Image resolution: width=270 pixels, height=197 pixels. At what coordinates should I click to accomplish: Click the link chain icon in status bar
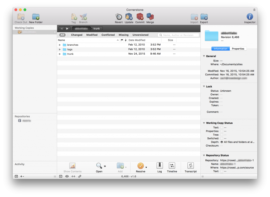(x=80, y=176)
